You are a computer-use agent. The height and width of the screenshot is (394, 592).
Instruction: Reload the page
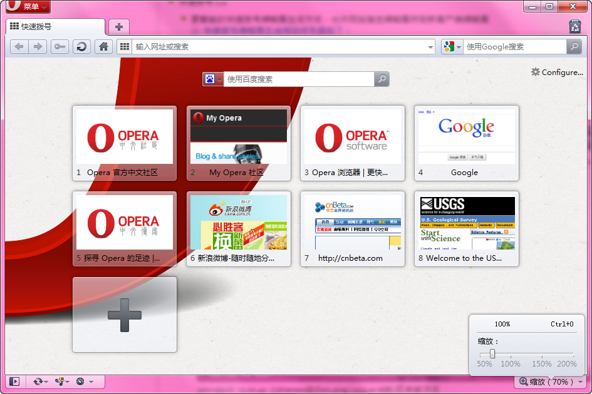pos(81,47)
